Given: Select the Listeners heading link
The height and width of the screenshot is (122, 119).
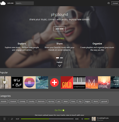Looking at the screenshot, I should pos(59,38).
